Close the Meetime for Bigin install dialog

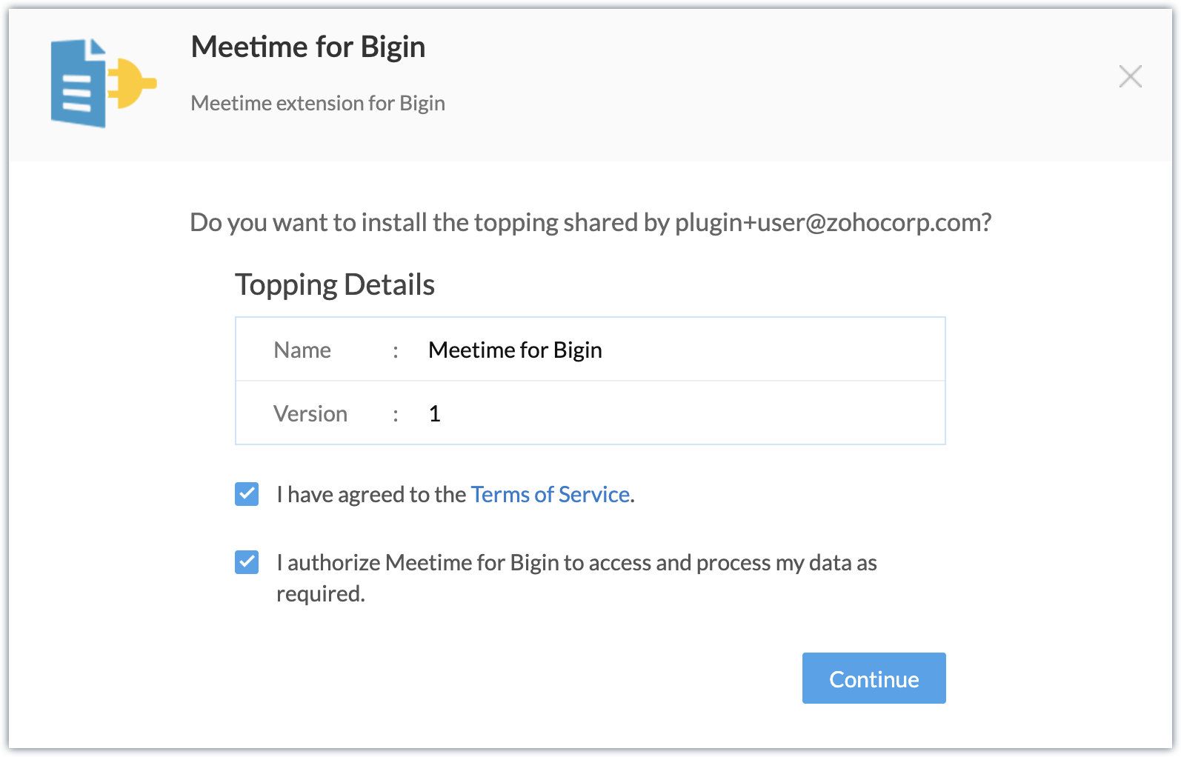pyautogui.click(x=1130, y=76)
